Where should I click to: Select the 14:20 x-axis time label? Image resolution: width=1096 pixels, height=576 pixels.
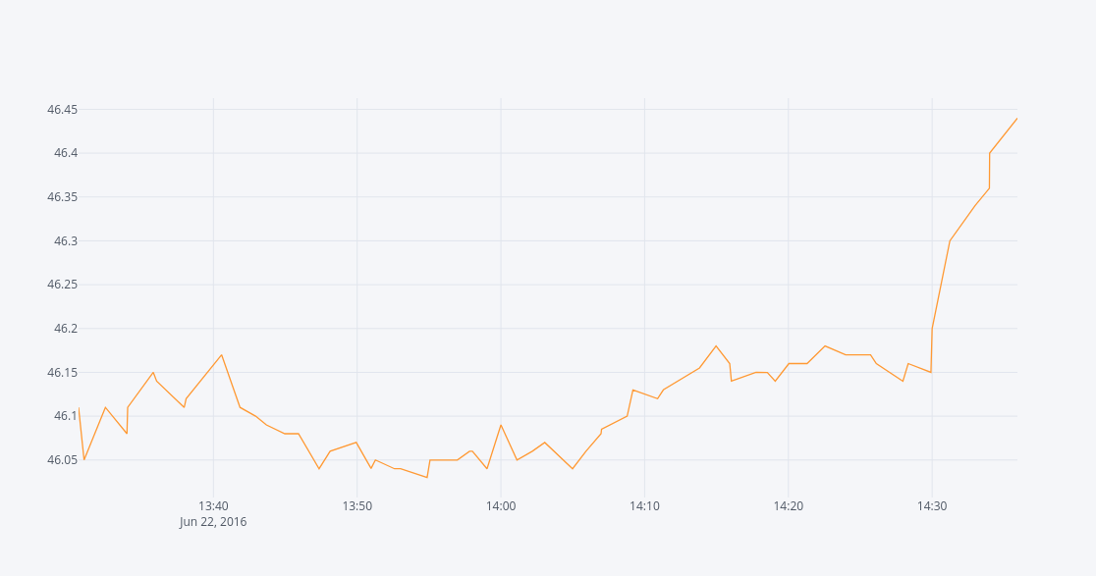(788, 506)
